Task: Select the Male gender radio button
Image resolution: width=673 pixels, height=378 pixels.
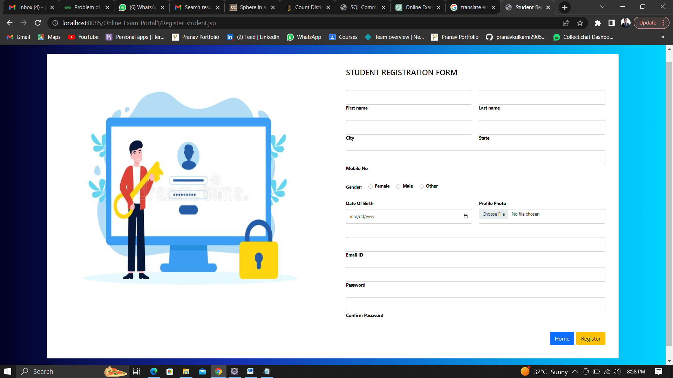Action: pos(398,187)
